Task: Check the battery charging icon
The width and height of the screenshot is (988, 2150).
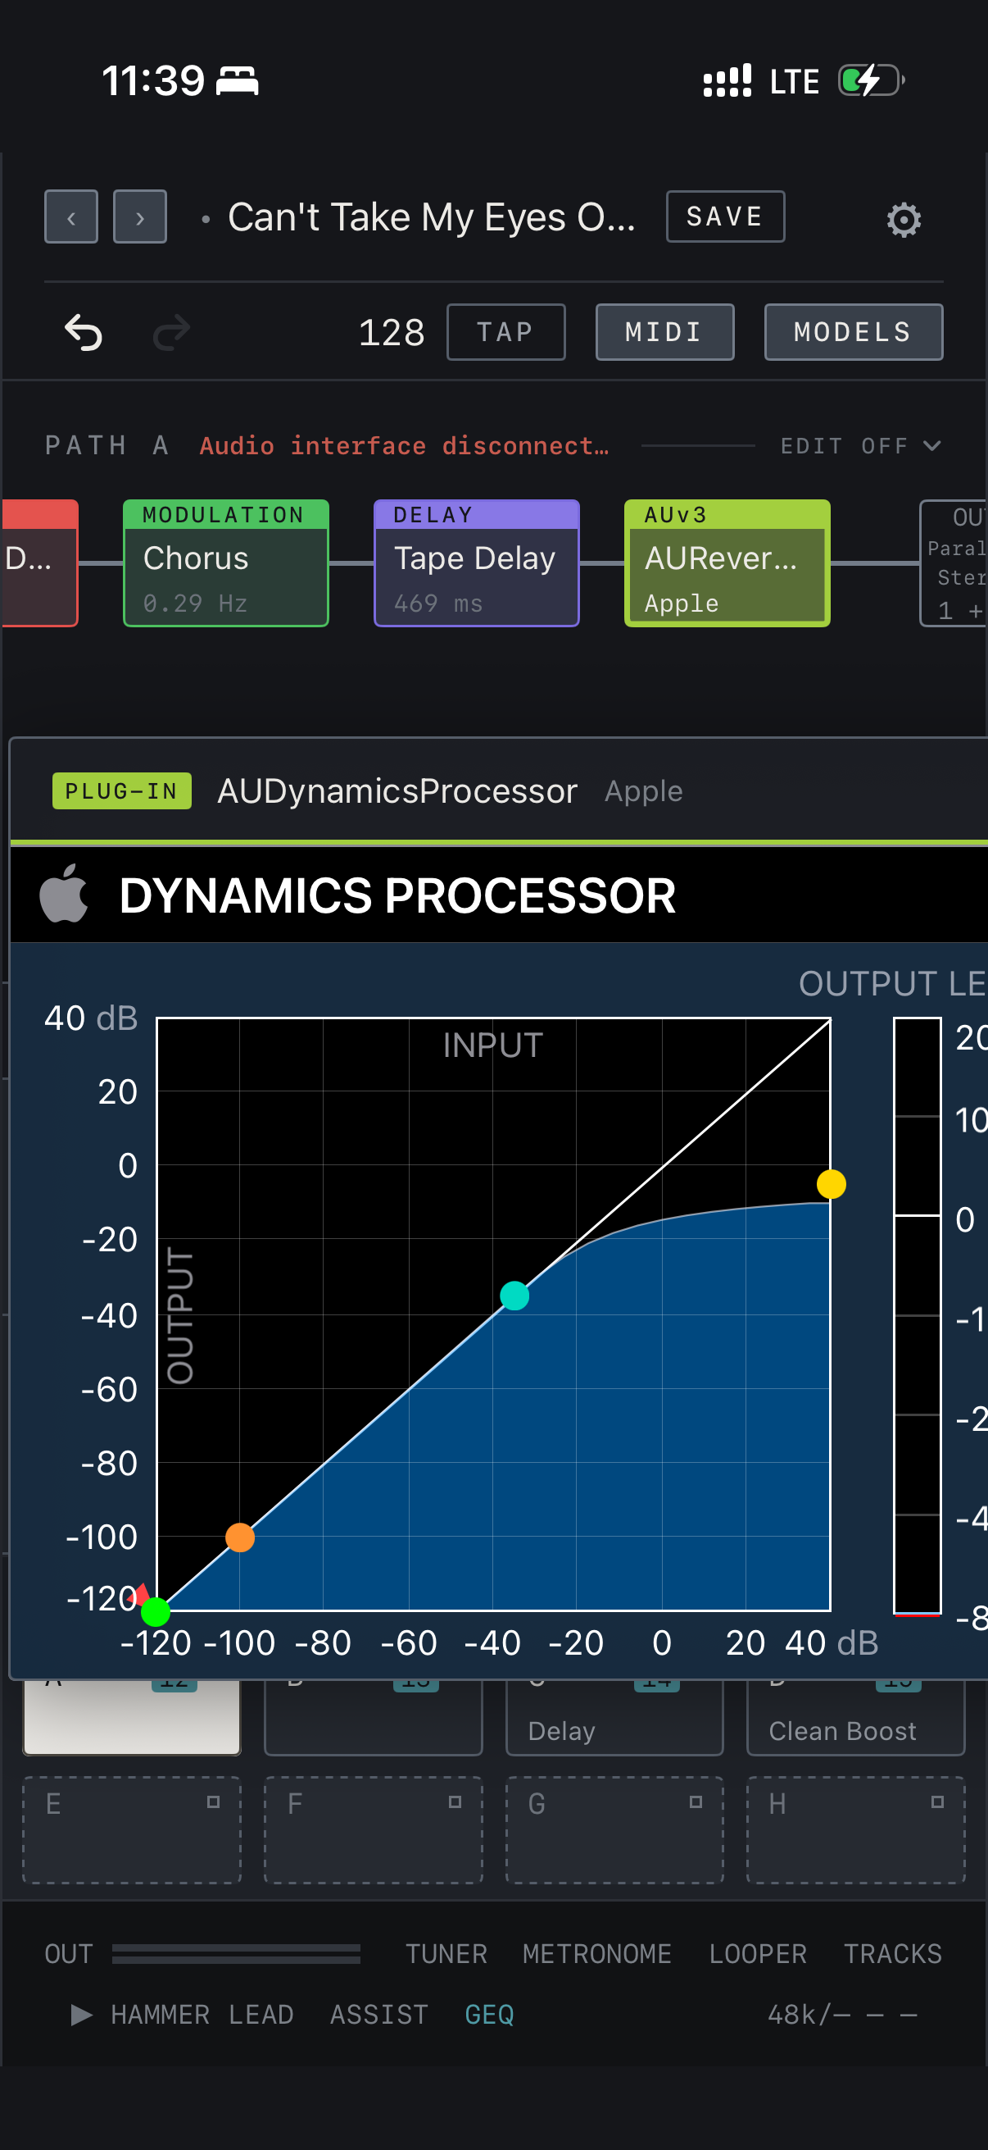Action: [x=872, y=81]
